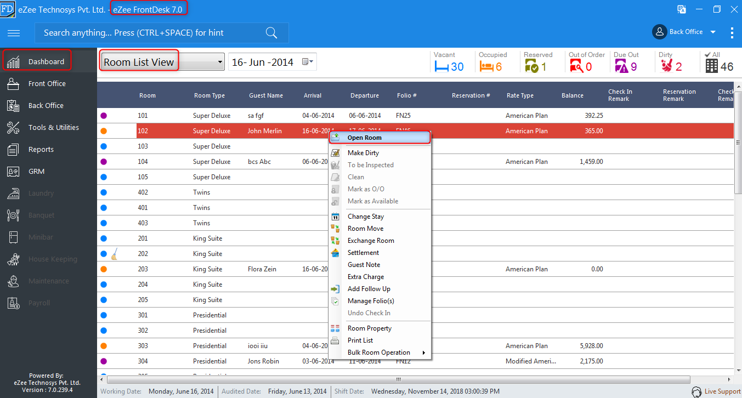Open the vertical three-dot options menu

pos(732,32)
